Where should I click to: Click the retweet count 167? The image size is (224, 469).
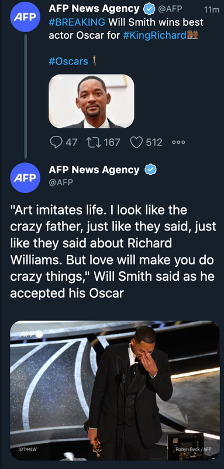pos(112,142)
